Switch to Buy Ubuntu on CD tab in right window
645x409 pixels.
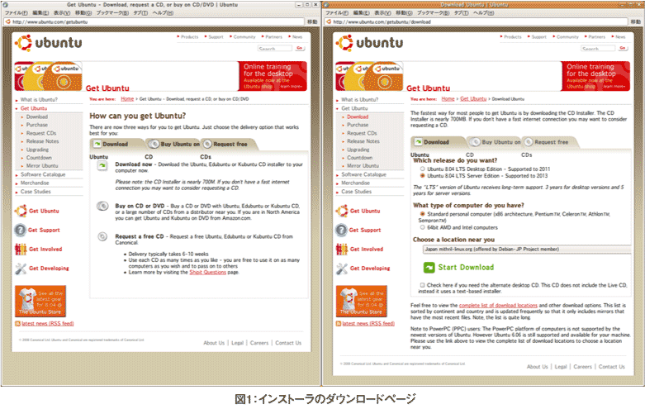click(496, 142)
